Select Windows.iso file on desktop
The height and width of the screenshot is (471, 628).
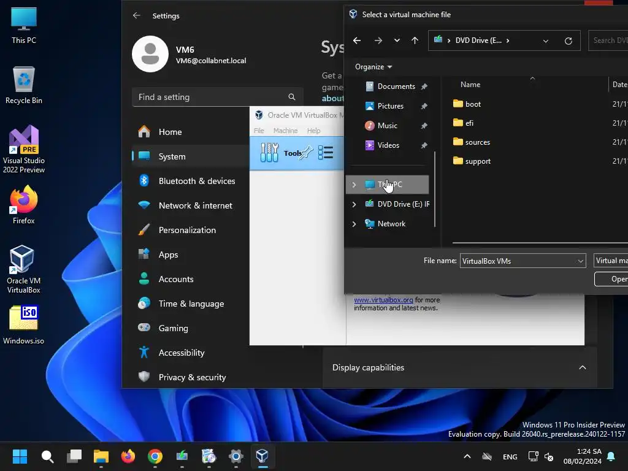pyautogui.click(x=24, y=325)
